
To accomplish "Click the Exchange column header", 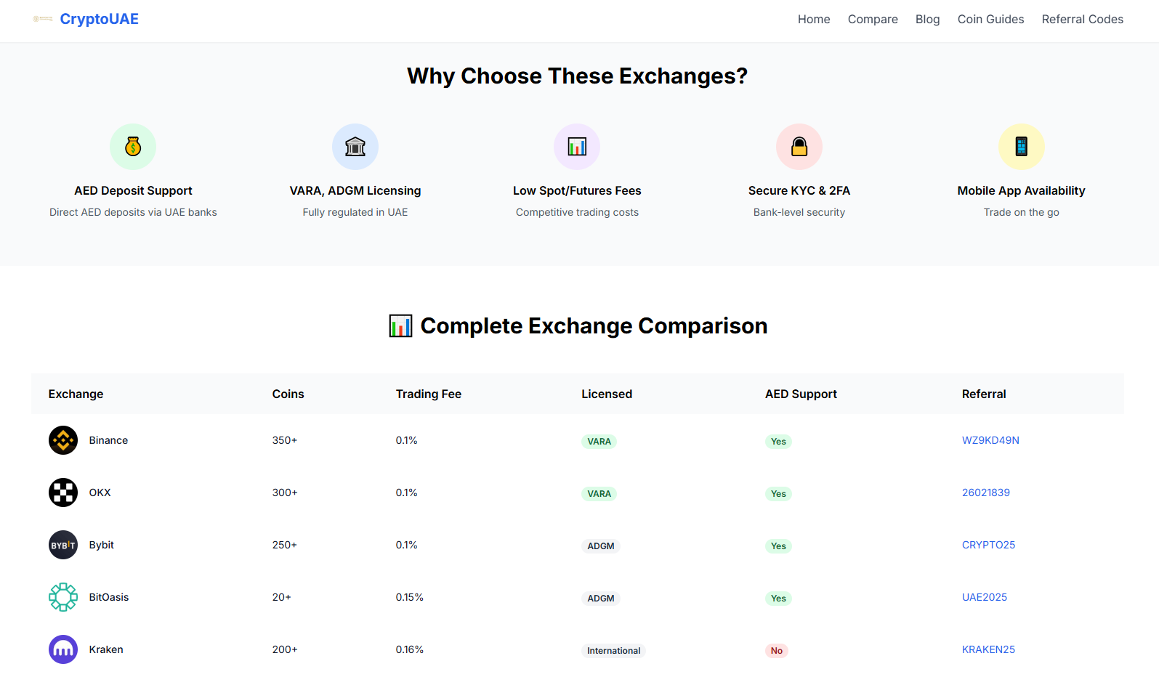I will [x=76, y=394].
